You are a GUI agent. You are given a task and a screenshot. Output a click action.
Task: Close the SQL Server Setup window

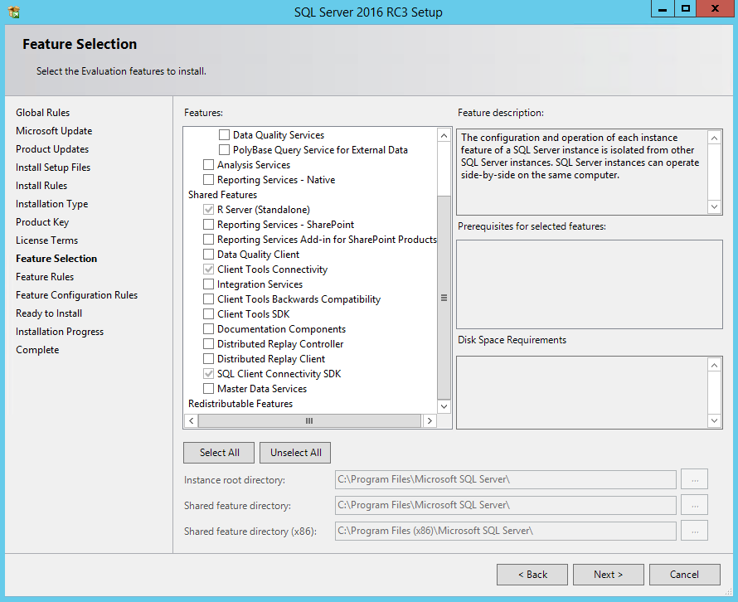pyautogui.click(x=716, y=9)
